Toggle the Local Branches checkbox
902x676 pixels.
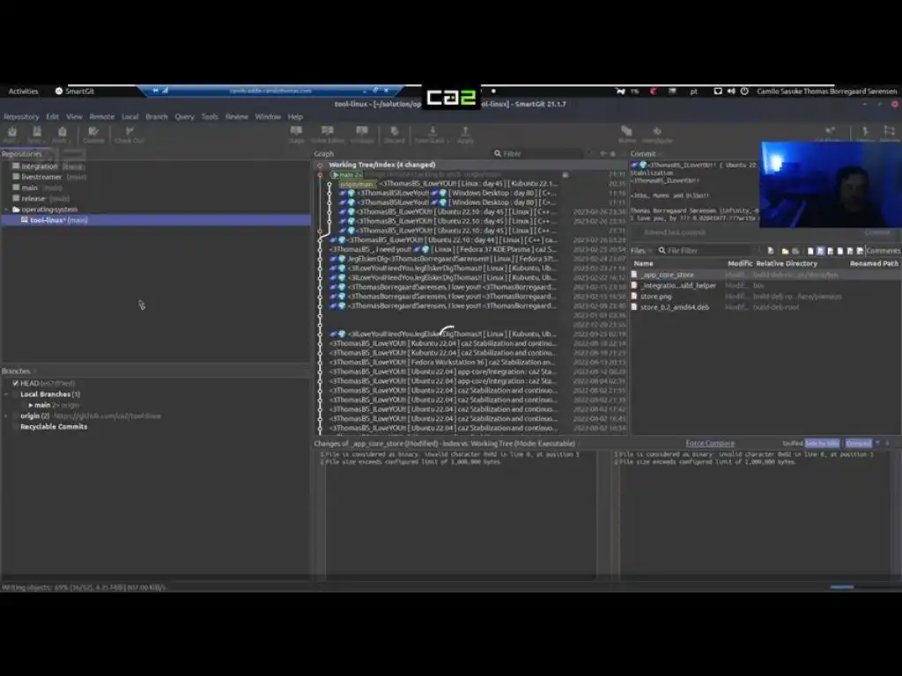tap(16, 394)
